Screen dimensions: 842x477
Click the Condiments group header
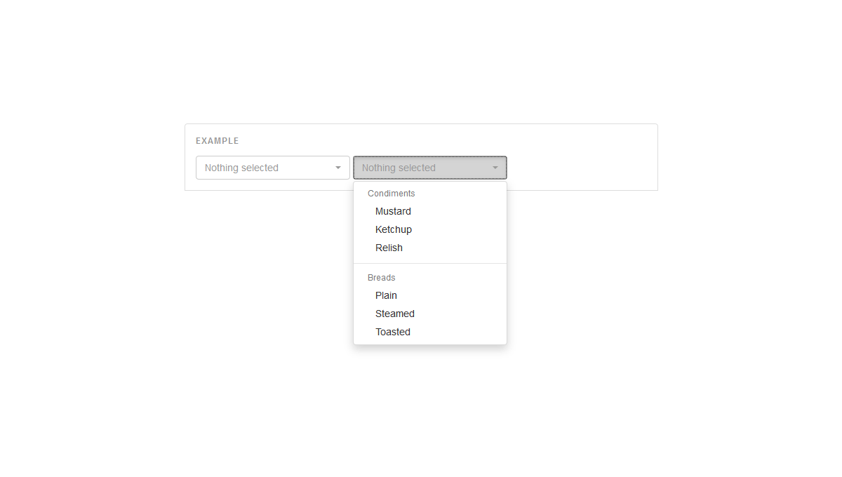point(391,194)
